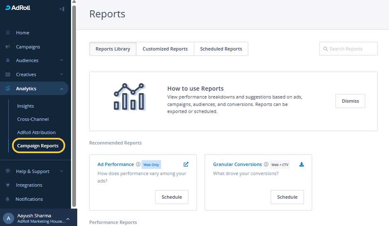Collapse the sidebar with arrow icon
389x226 pixels.
pyautogui.click(x=62, y=9)
